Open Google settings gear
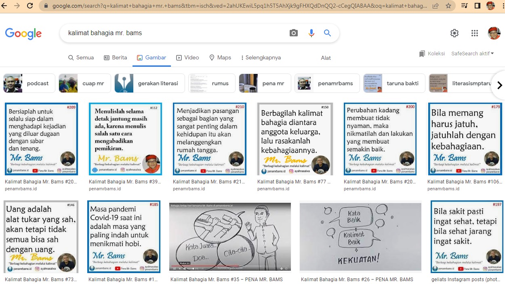The width and height of the screenshot is (505, 284). (455, 33)
